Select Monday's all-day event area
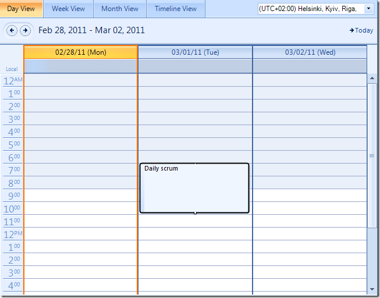This screenshot has height=298, width=380. (x=81, y=66)
